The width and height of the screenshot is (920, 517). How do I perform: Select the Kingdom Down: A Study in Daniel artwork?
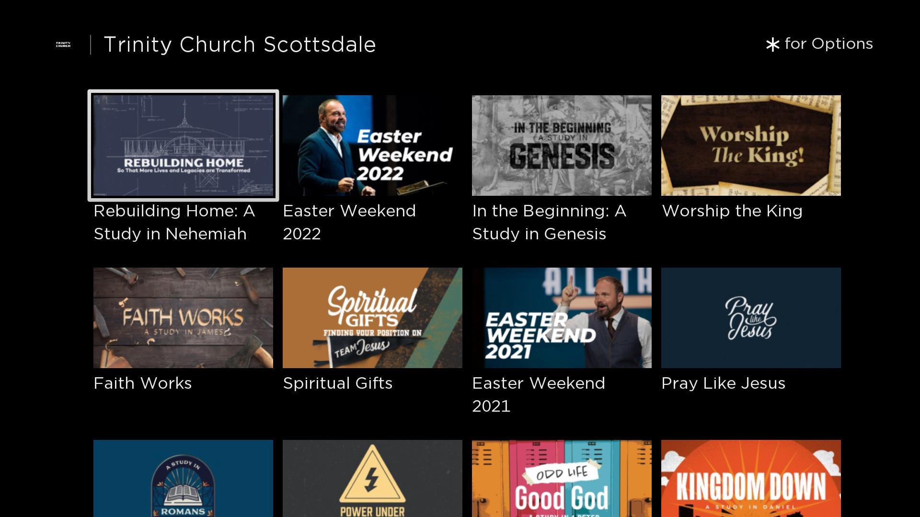coord(750,479)
